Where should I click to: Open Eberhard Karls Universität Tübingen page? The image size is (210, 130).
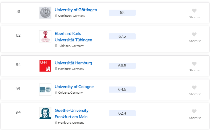pos(73,37)
